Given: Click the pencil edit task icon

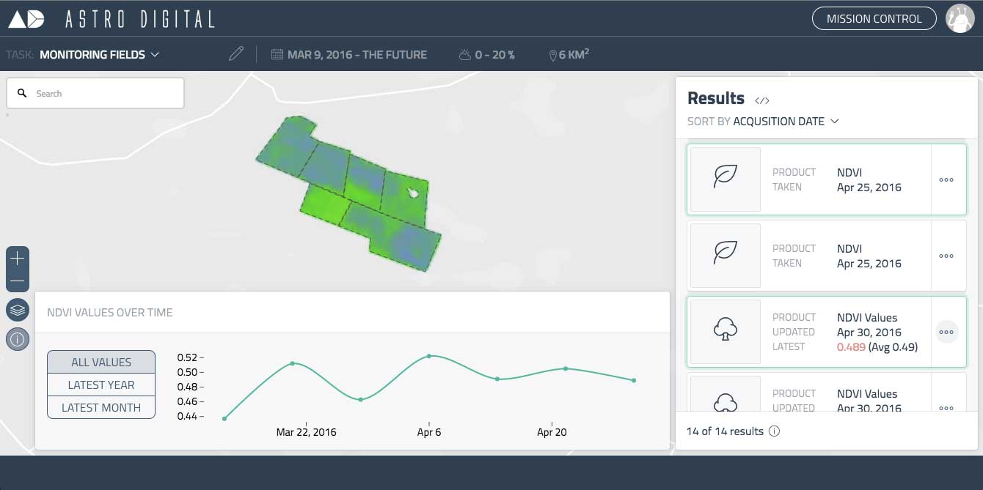Looking at the screenshot, I should (x=236, y=53).
